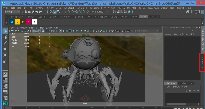Click the B shelf button in SLiB
205x109 pixels.
(12, 22)
